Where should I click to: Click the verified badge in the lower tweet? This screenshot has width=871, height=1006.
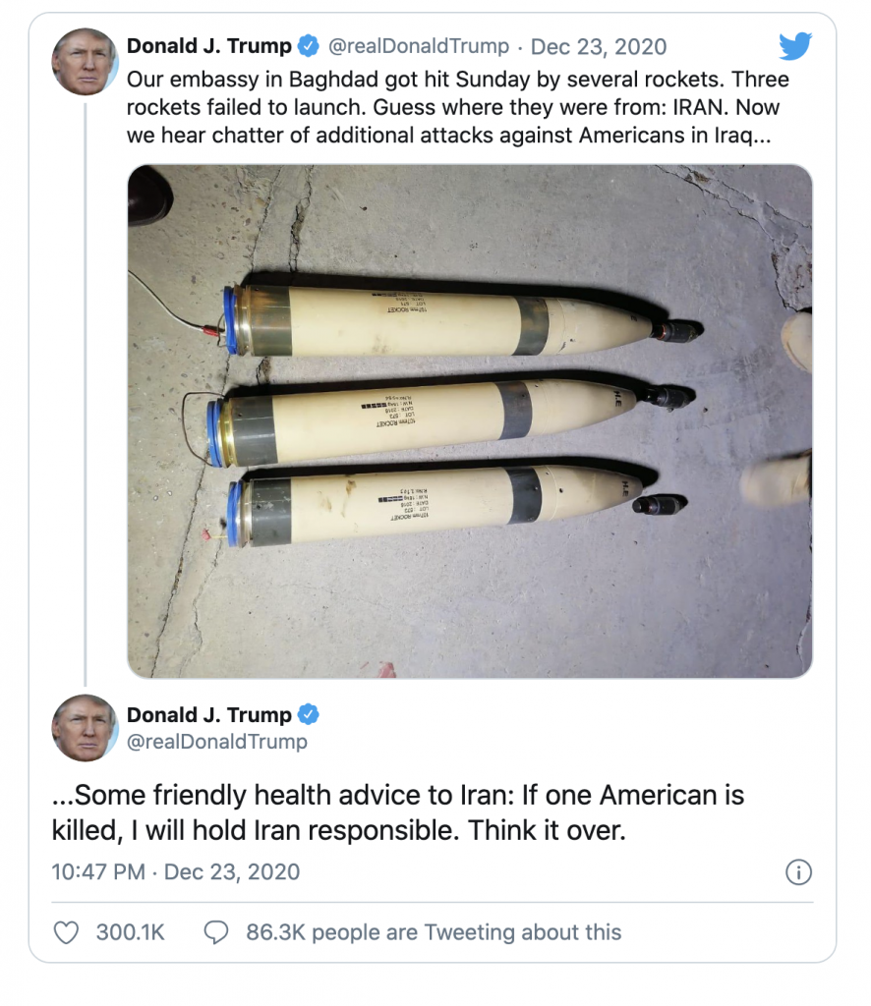tap(309, 715)
